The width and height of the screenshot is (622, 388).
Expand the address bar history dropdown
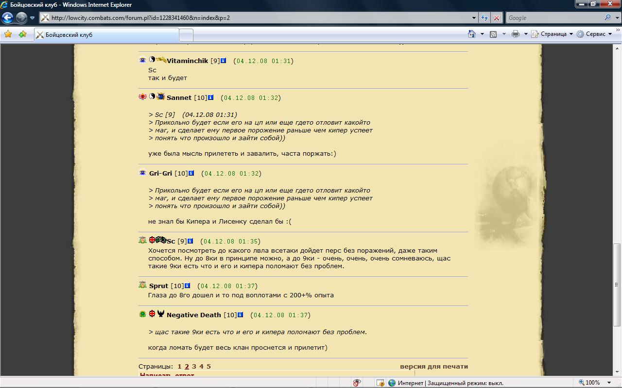point(474,18)
